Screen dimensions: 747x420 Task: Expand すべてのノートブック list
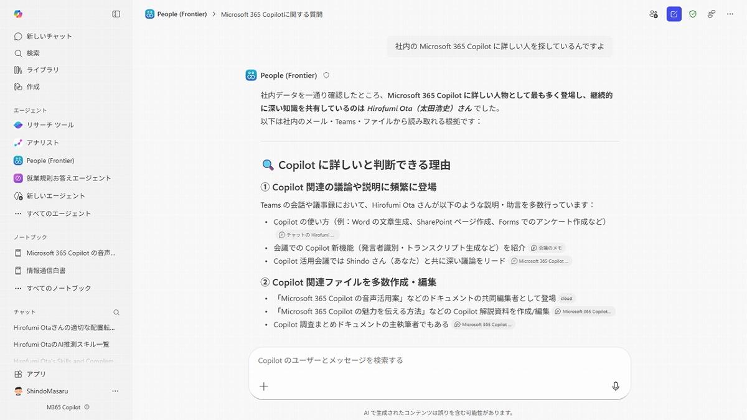(59, 288)
